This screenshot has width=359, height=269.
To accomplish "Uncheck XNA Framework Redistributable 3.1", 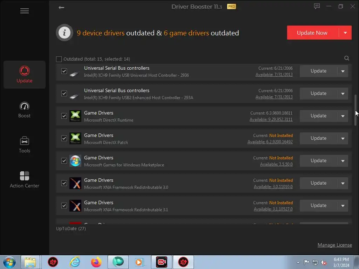I will [64, 206].
